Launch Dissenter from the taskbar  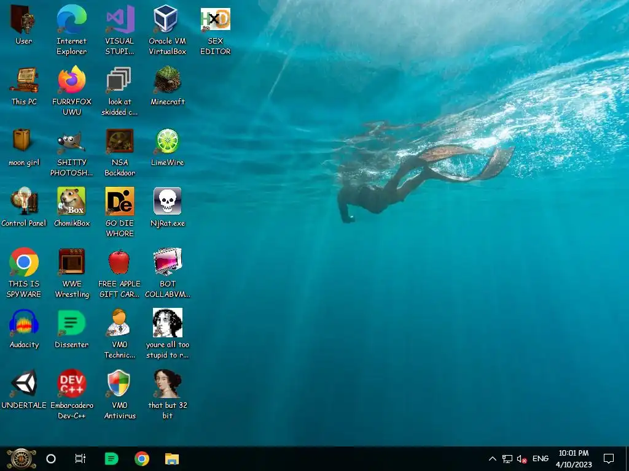[x=111, y=459]
